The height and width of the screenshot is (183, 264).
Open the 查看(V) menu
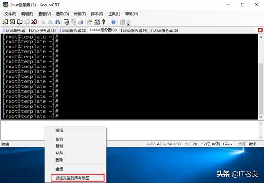[45, 14]
